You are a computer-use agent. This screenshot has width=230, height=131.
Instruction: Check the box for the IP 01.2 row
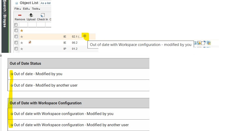point(16,49)
